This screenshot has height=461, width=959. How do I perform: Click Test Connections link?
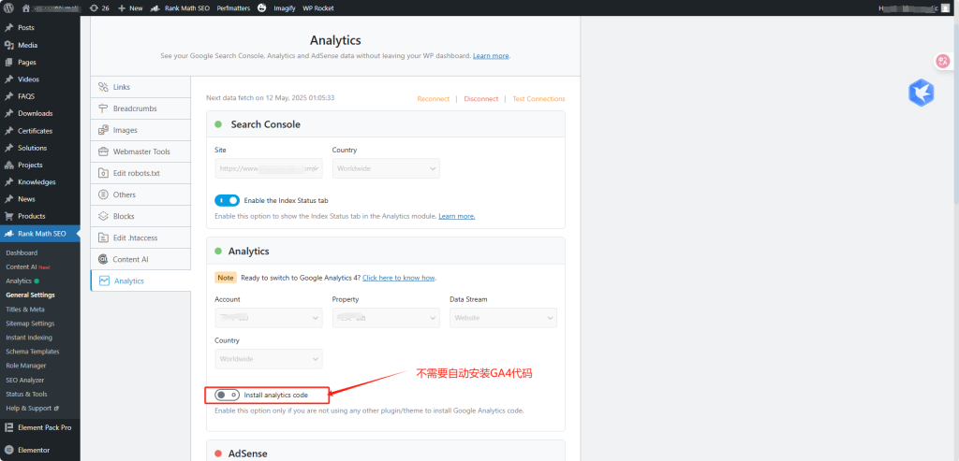[539, 99]
